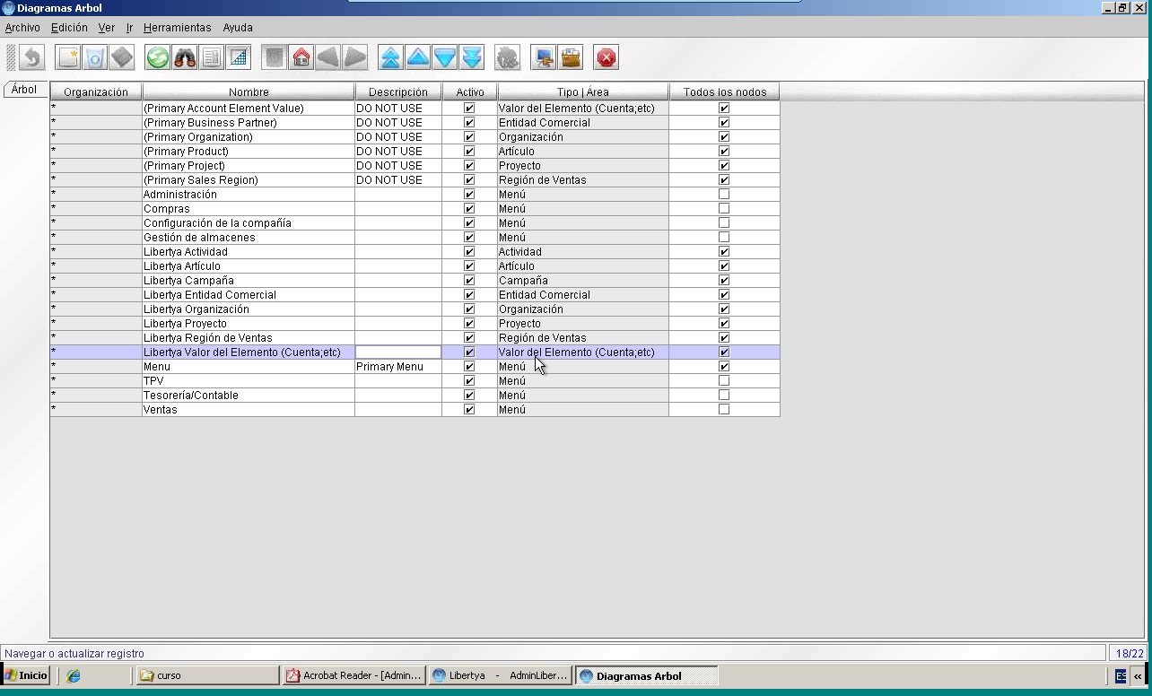Create a new record with the star-page icon

tap(68, 58)
